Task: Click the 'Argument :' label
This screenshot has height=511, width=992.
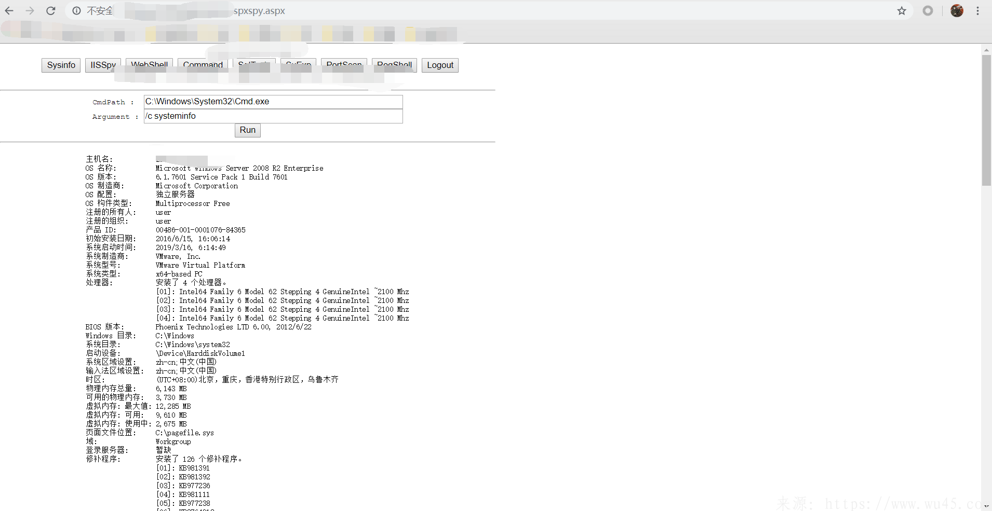Action: (x=115, y=117)
